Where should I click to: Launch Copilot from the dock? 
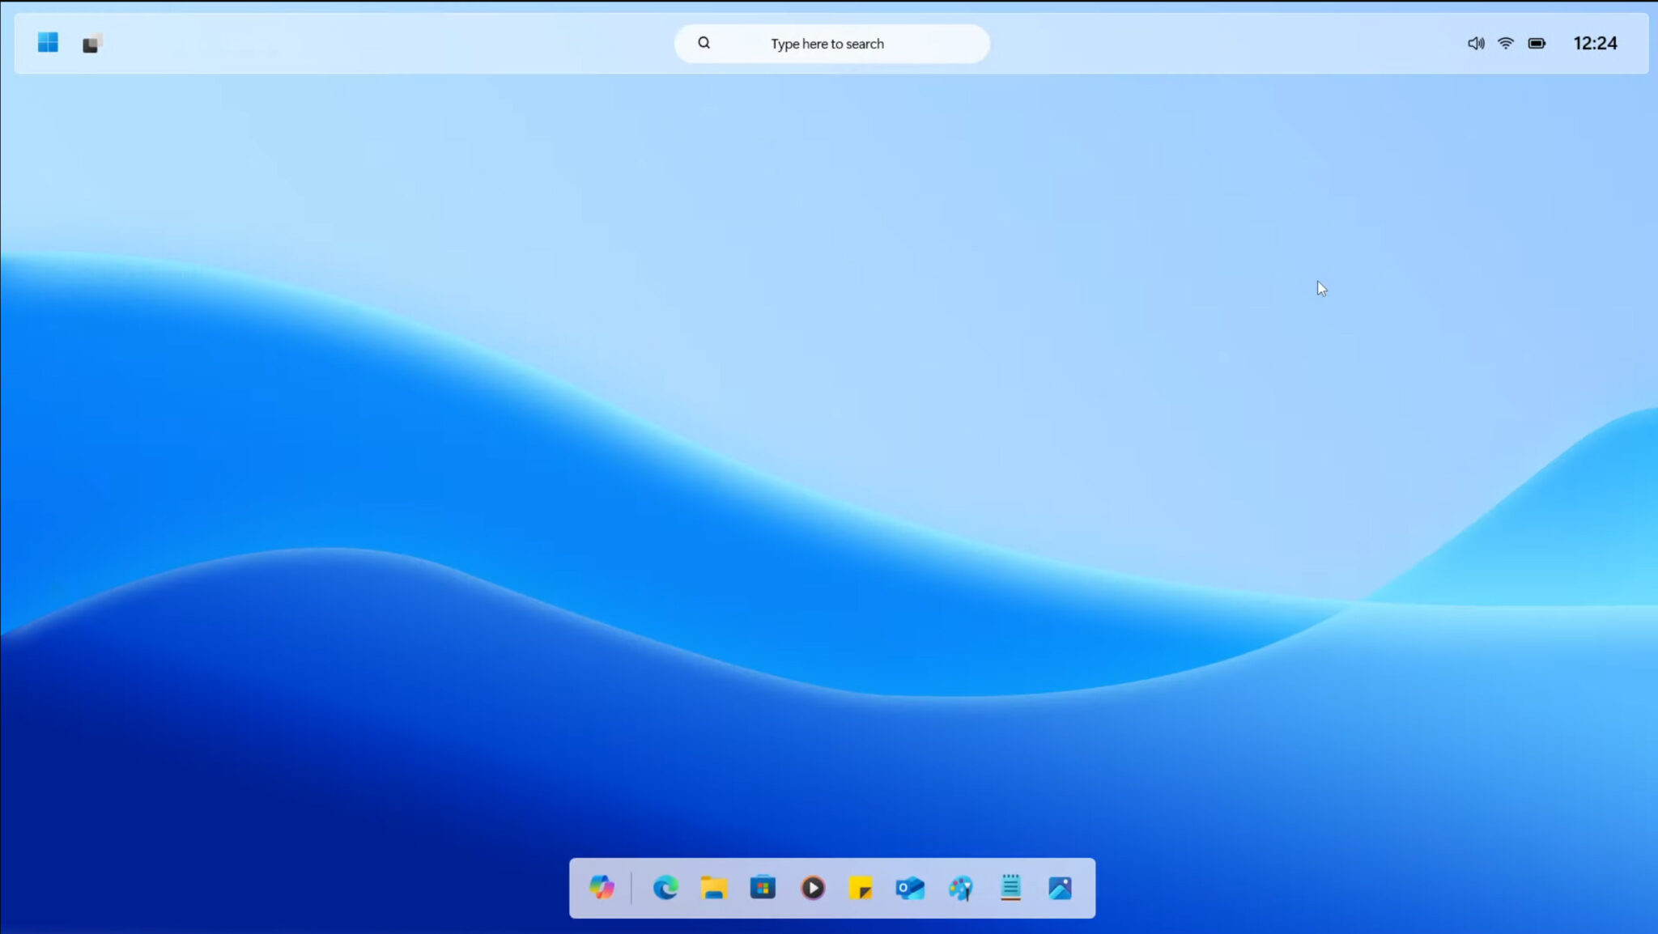602,888
